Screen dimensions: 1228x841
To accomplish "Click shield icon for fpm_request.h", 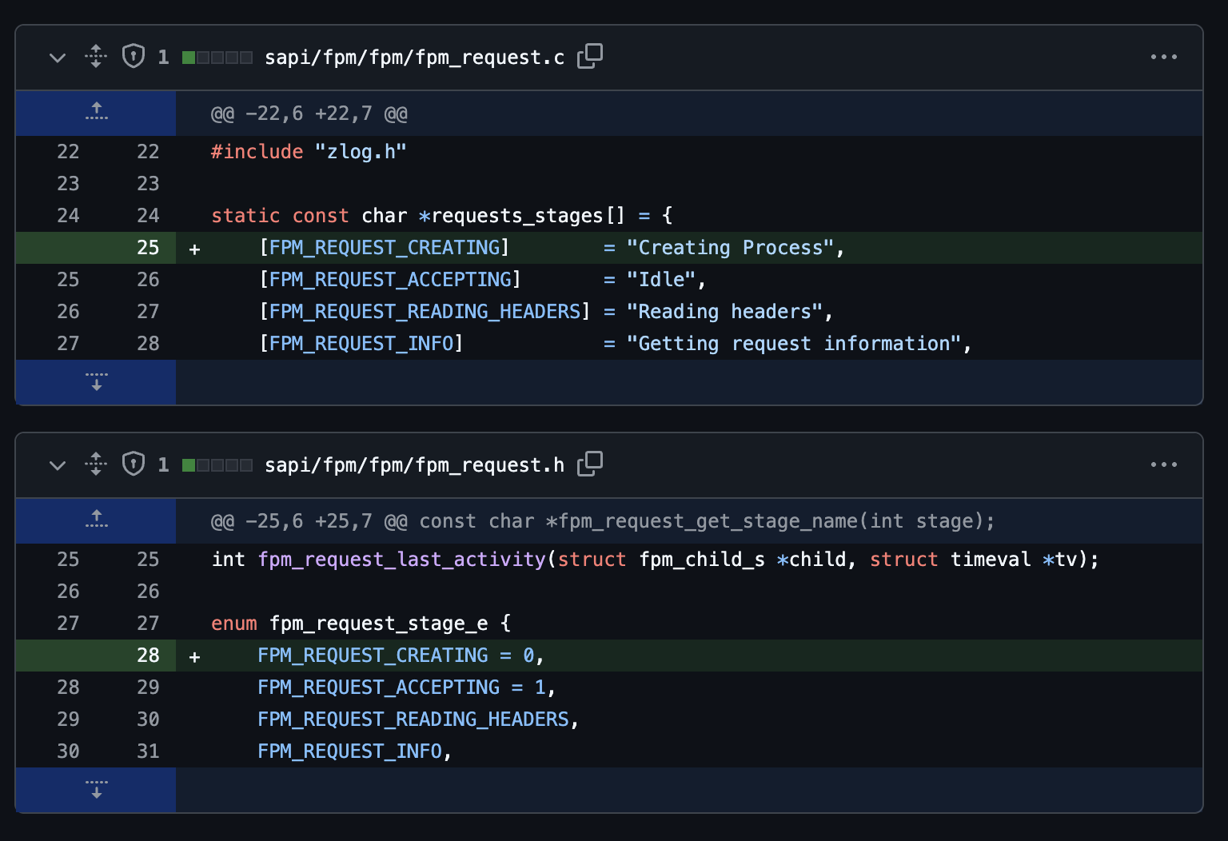I will click(x=134, y=464).
